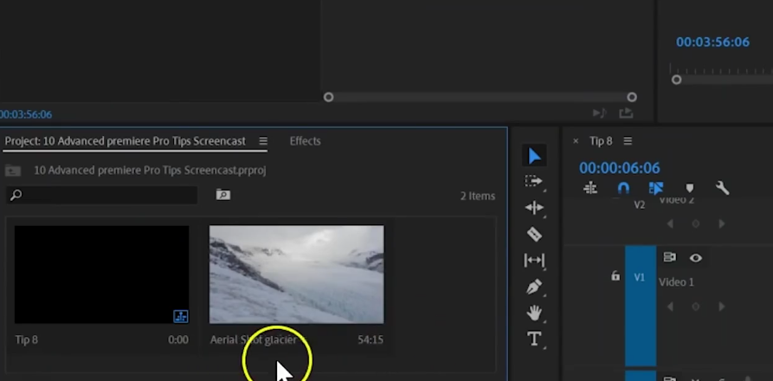The image size is (773, 381).
Task: Click the timeline playhead timecode 00:00:06:06
Action: pos(619,168)
